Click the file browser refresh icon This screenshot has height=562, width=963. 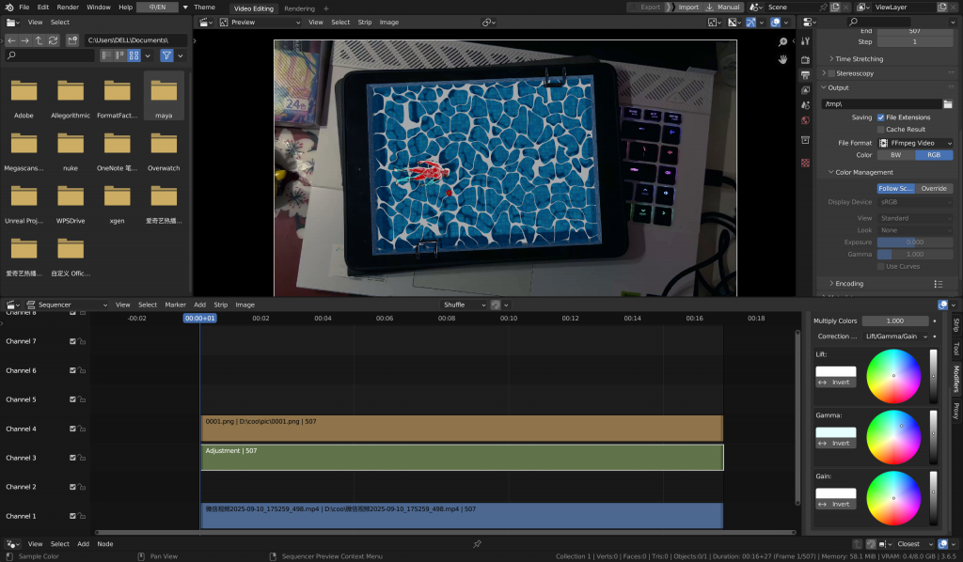tap(54, 40)
